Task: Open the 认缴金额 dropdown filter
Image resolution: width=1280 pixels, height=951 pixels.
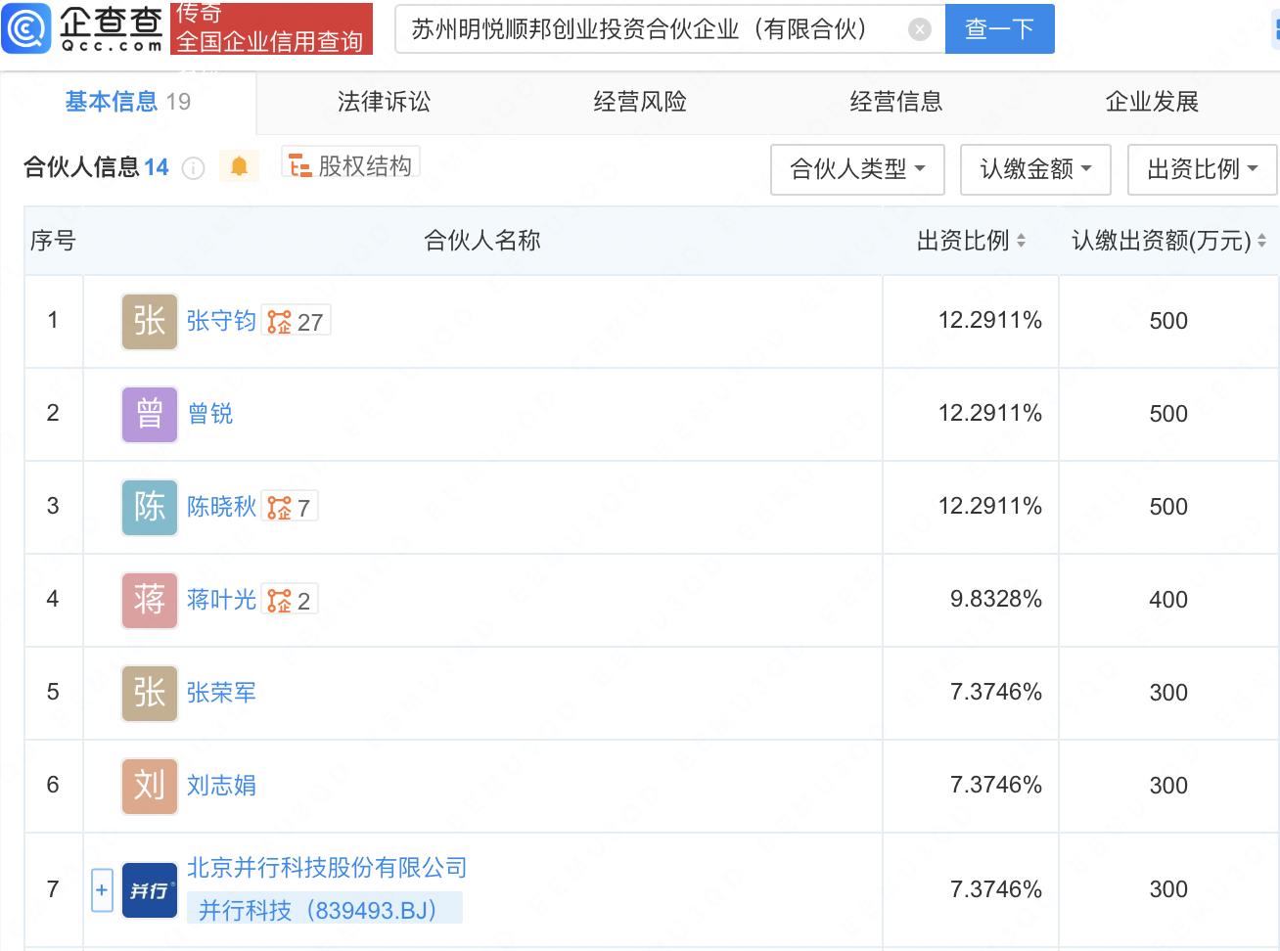Action: 1035,169
